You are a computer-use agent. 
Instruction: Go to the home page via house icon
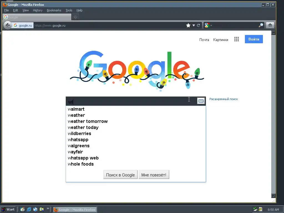click(x=270, y=25)
